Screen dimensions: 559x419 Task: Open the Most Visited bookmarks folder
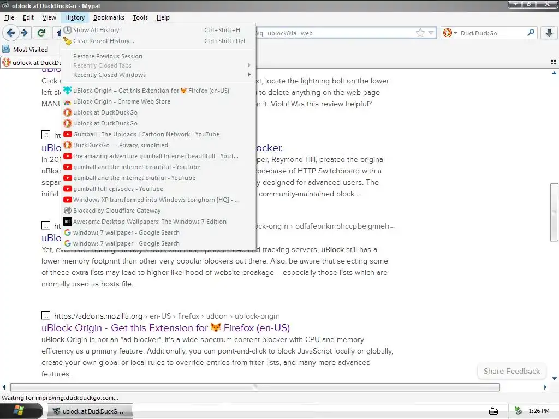click(25, 50)
